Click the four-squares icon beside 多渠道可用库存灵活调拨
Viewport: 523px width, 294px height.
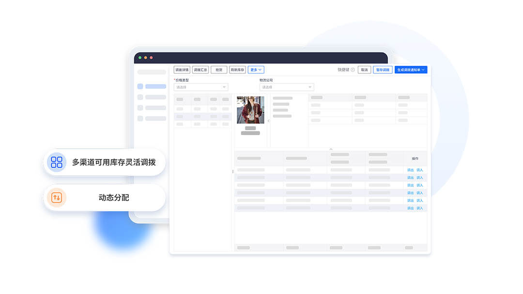57,162
